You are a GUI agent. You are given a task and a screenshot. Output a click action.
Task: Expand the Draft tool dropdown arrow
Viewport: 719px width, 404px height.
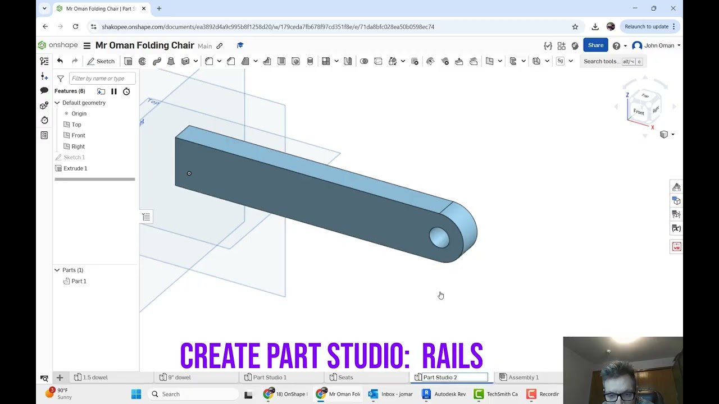coord(256,61)
